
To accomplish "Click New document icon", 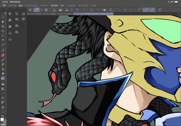I will pos(54,10).
